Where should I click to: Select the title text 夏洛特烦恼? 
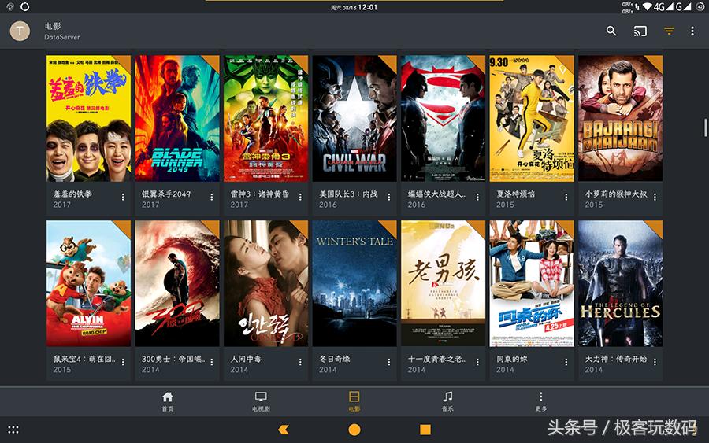[516, 194]
